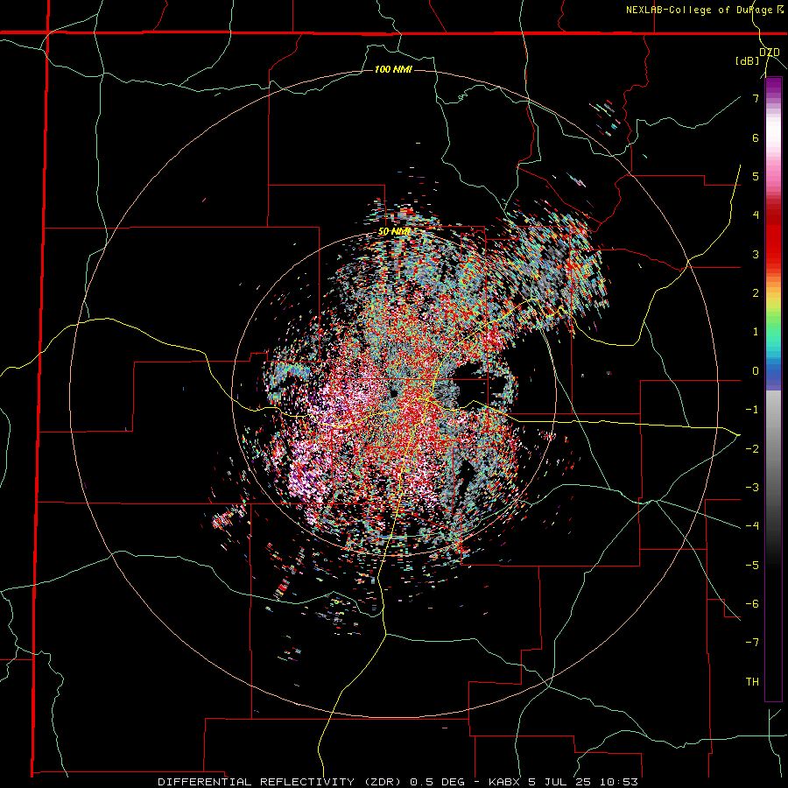Click the 4 value on color scale
This screenshot has height=788, width=788.
point(756,215)
